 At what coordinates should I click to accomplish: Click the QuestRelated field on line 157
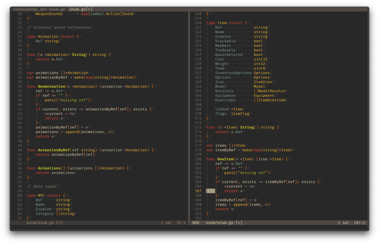[x=229, y=54]
